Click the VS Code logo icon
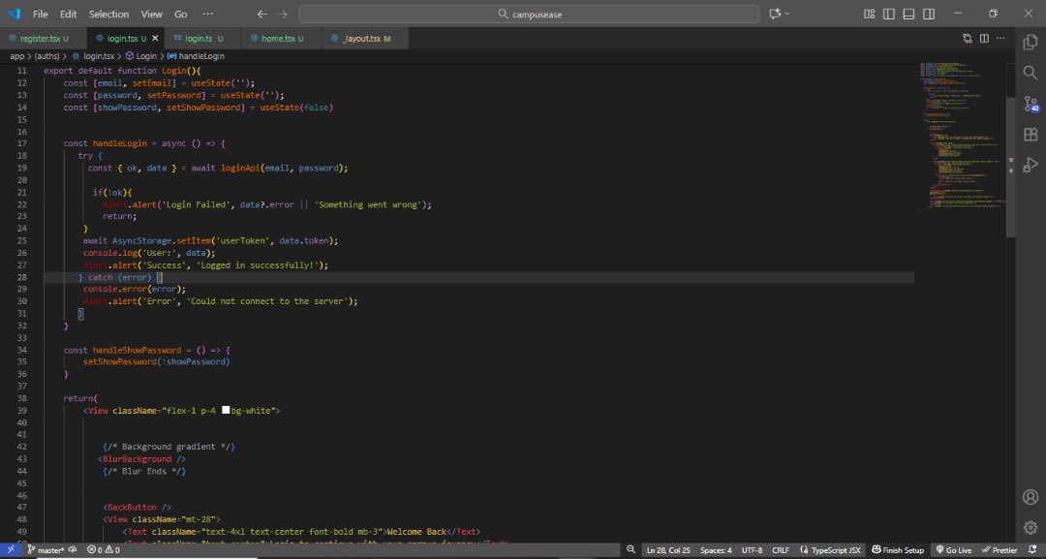The height and width of the screenshot is (559, 1046). click(14, 14)
